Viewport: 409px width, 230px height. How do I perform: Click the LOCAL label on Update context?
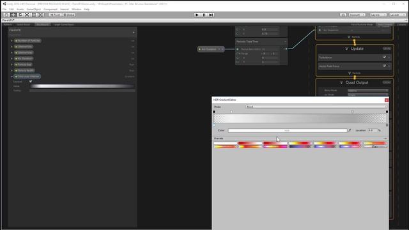pyautogui.click(x=387, y=49)
